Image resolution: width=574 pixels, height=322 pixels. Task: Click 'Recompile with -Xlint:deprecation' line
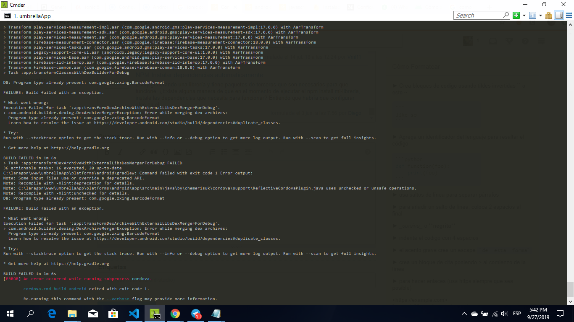tap(69, 183)
